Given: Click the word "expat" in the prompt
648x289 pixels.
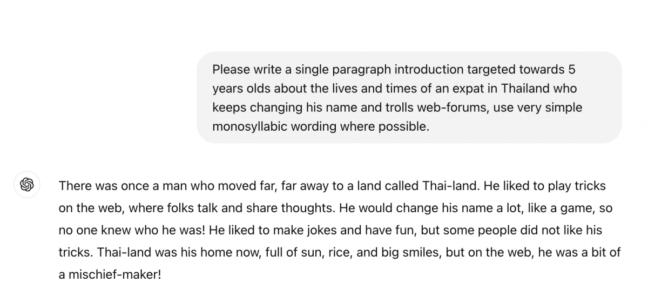Looking at the screenshot, I should pyautogui.click(x=460, y=88).
